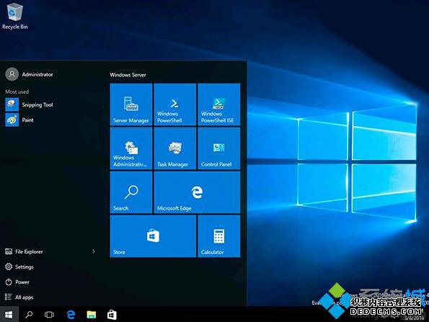The height and width of the screenshot is (322, 429).
Task: Launch the Task Manager tile
Action: [x=175, y=148]
